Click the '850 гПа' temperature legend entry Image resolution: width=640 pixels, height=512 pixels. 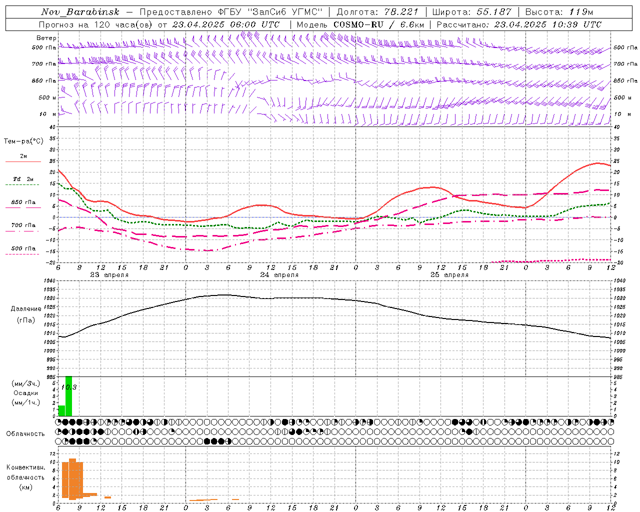pos(23,202)
